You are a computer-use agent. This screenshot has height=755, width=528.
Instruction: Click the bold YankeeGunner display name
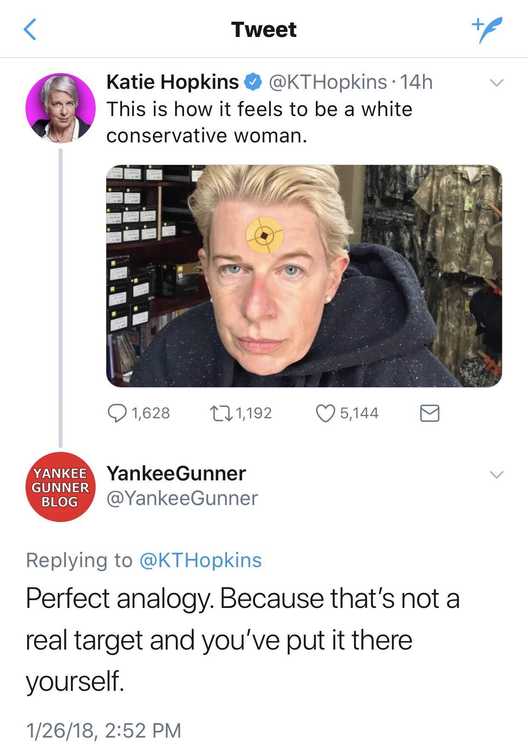pyautogui.click(x=176, y=474)
